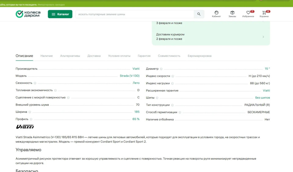Click the Viatti brand logo image
This screenshot has width=293, height=172.
(x=25, y=127)
